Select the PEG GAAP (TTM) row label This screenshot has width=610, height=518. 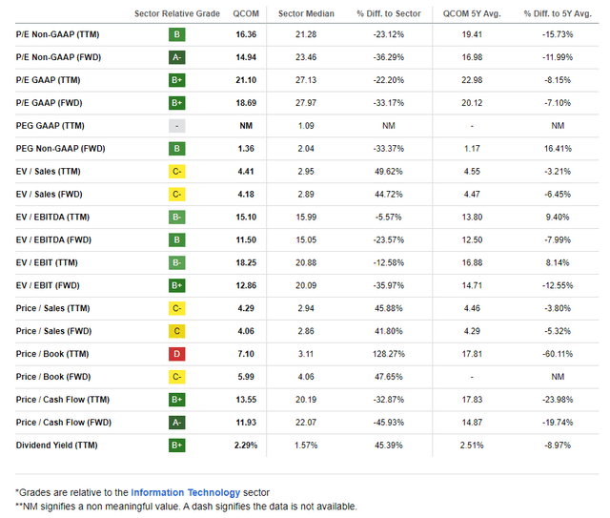[x=51, y=126]
